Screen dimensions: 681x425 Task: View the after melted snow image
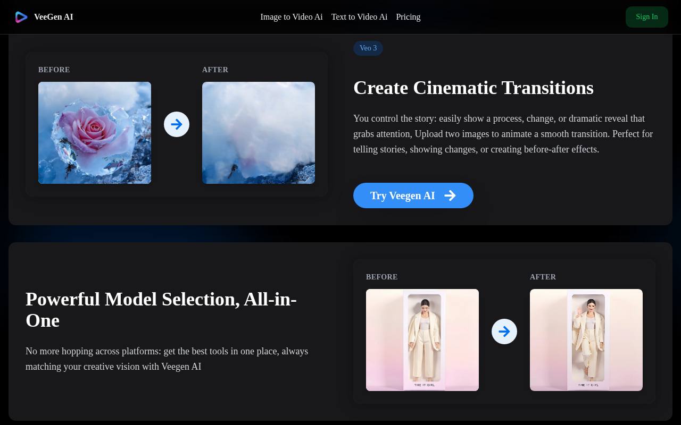(259, 133)
